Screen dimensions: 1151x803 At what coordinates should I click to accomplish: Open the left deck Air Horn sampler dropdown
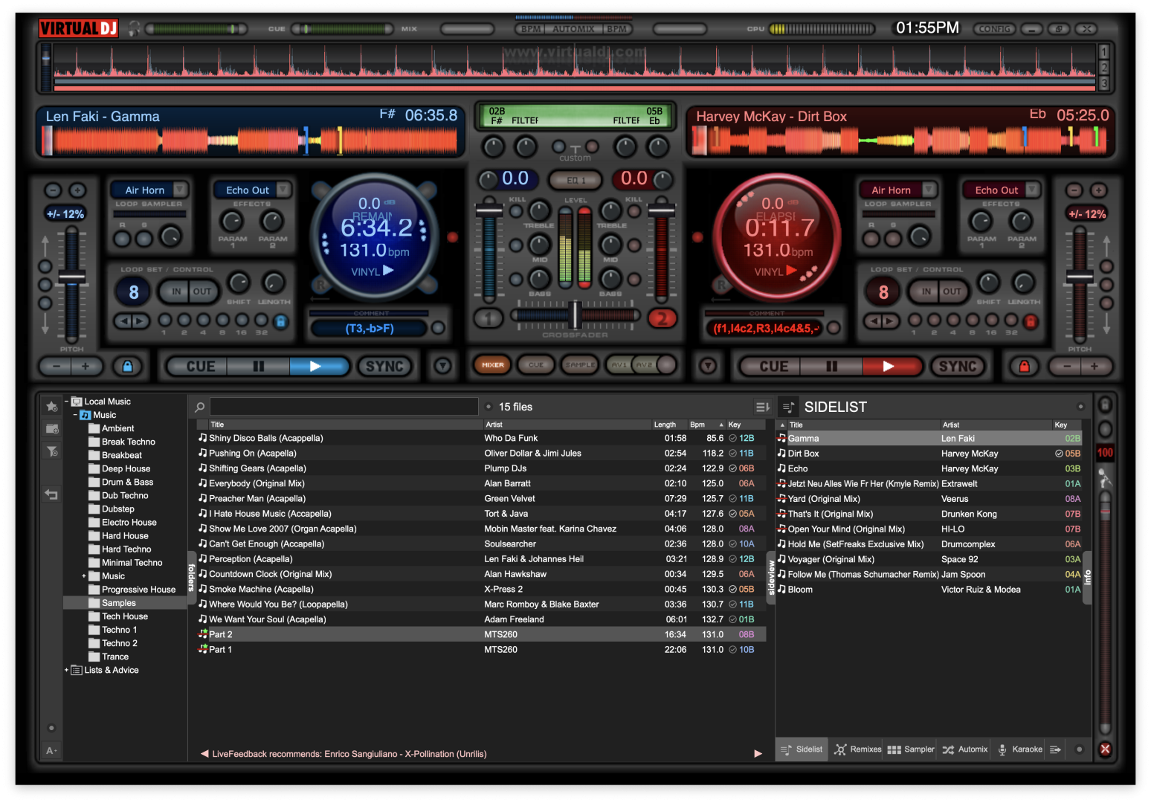pyautogui.click(x=181, y=190)
